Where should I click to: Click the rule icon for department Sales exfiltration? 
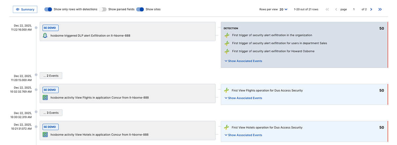(x=227, y=43)
